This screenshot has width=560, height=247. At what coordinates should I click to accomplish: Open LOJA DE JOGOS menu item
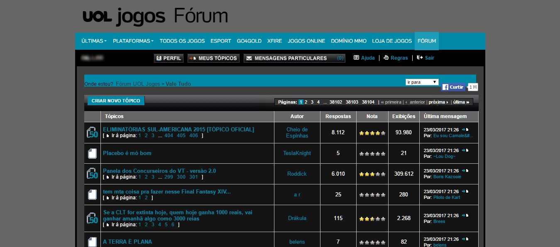[392, 41]
